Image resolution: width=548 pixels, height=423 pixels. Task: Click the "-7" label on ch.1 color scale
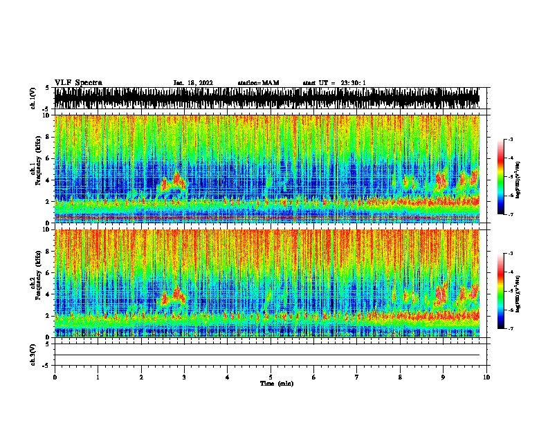[x=511, y=214]
